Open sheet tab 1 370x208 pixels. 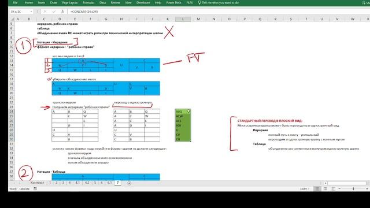pos(50,183)
